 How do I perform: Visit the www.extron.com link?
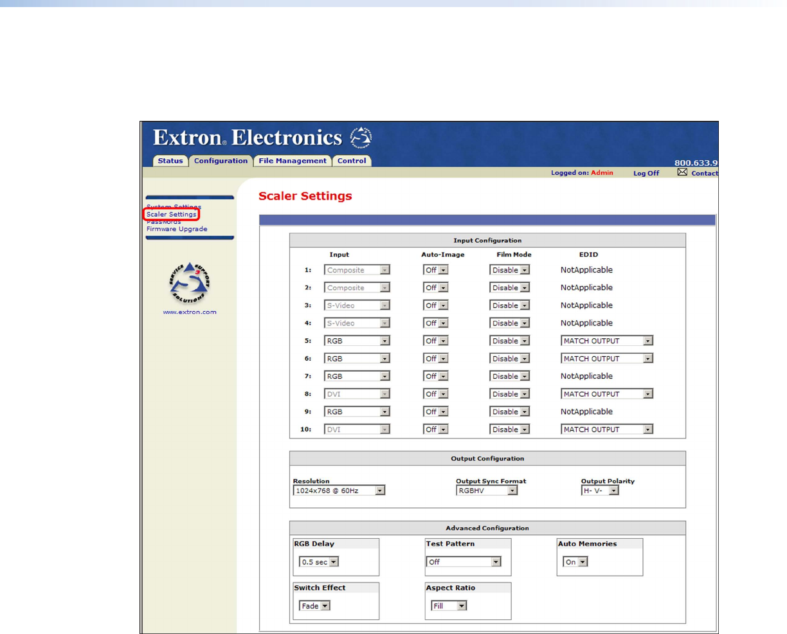pyautogui.click(x=190, y=312)
